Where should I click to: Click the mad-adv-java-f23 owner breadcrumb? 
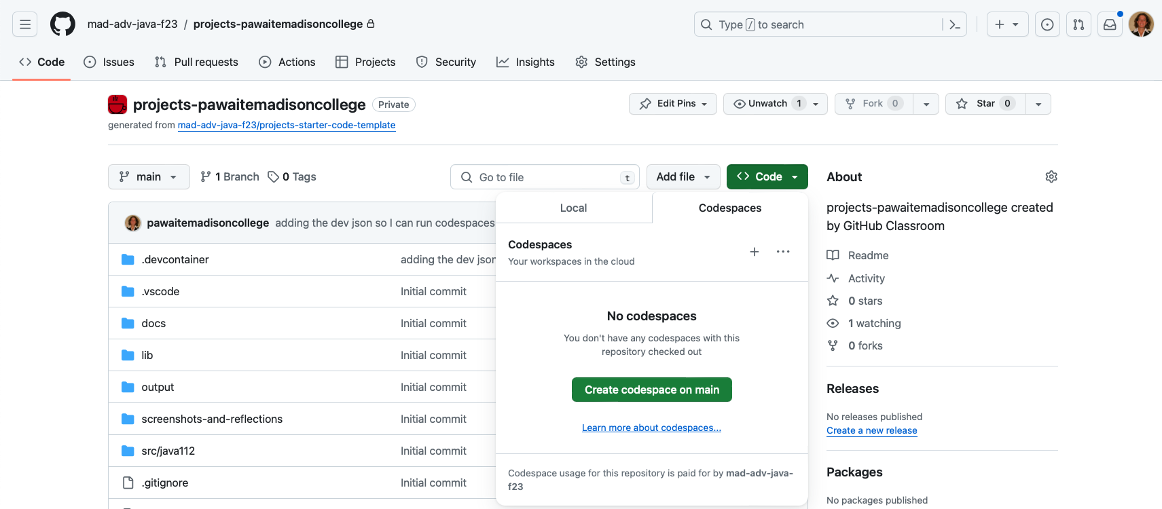point(132,24)
